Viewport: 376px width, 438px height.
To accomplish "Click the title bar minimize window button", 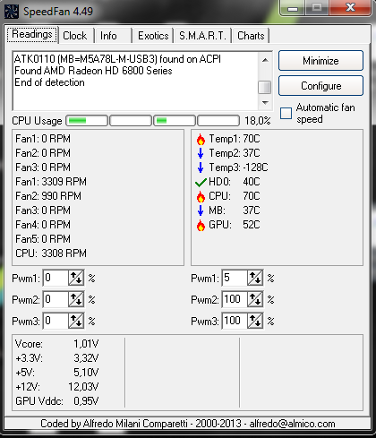I will (293, 8).
